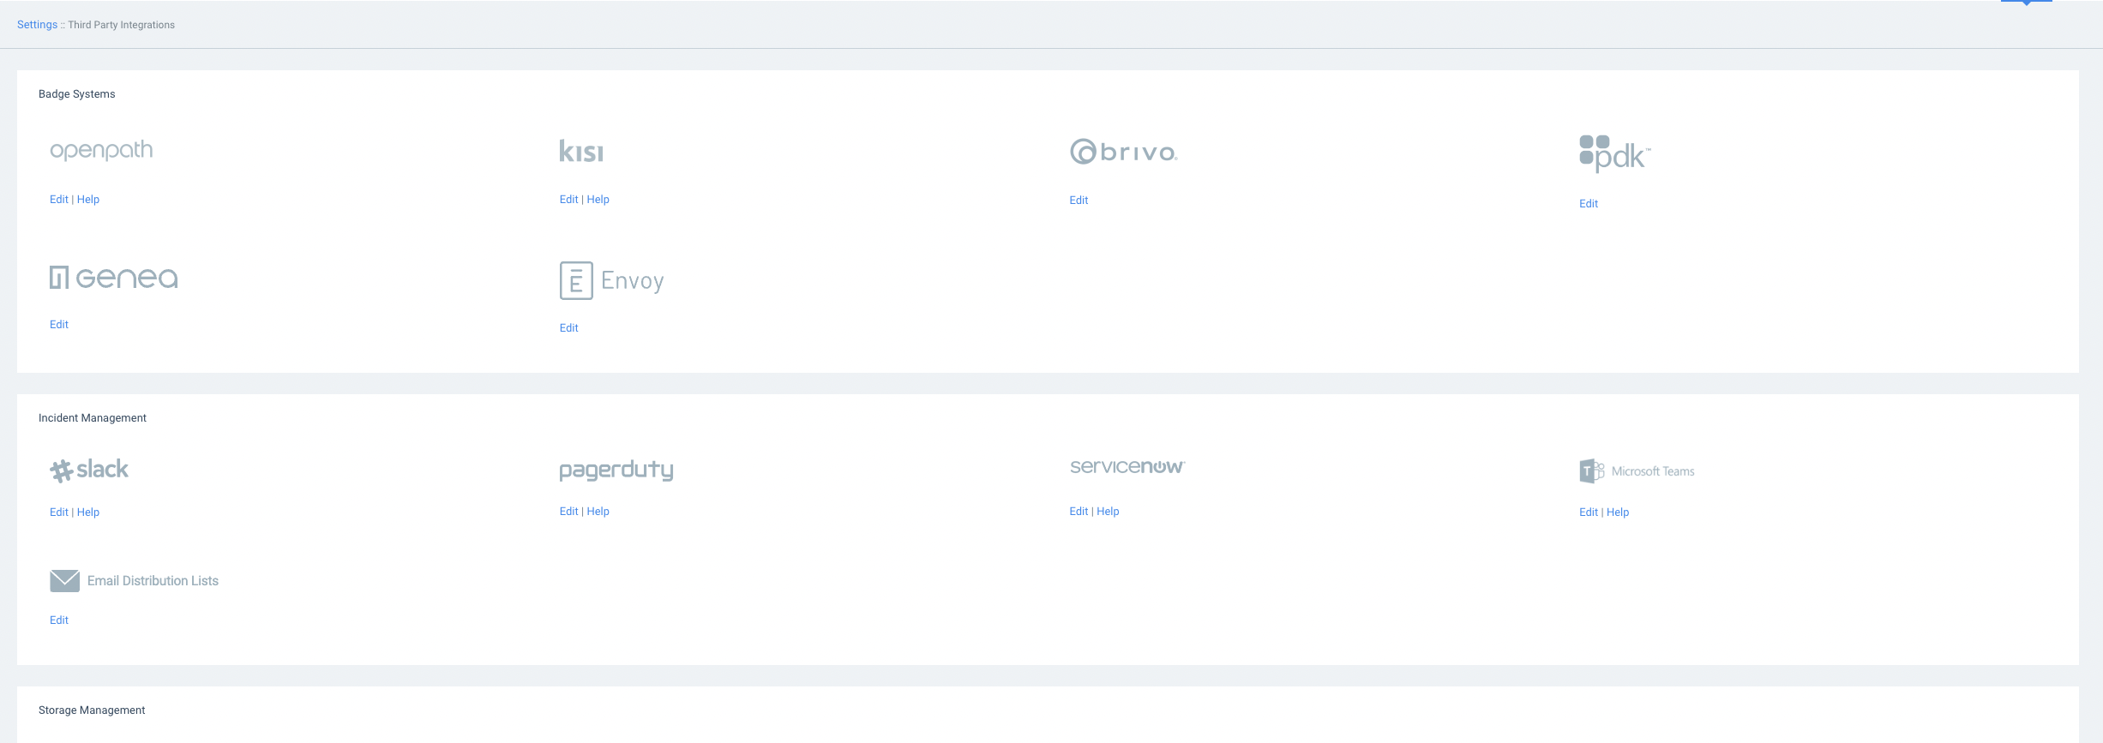Edit the Microsoft Teams integration
The width and height of the screenshot is (2103, 743).
coord(1589,512)
